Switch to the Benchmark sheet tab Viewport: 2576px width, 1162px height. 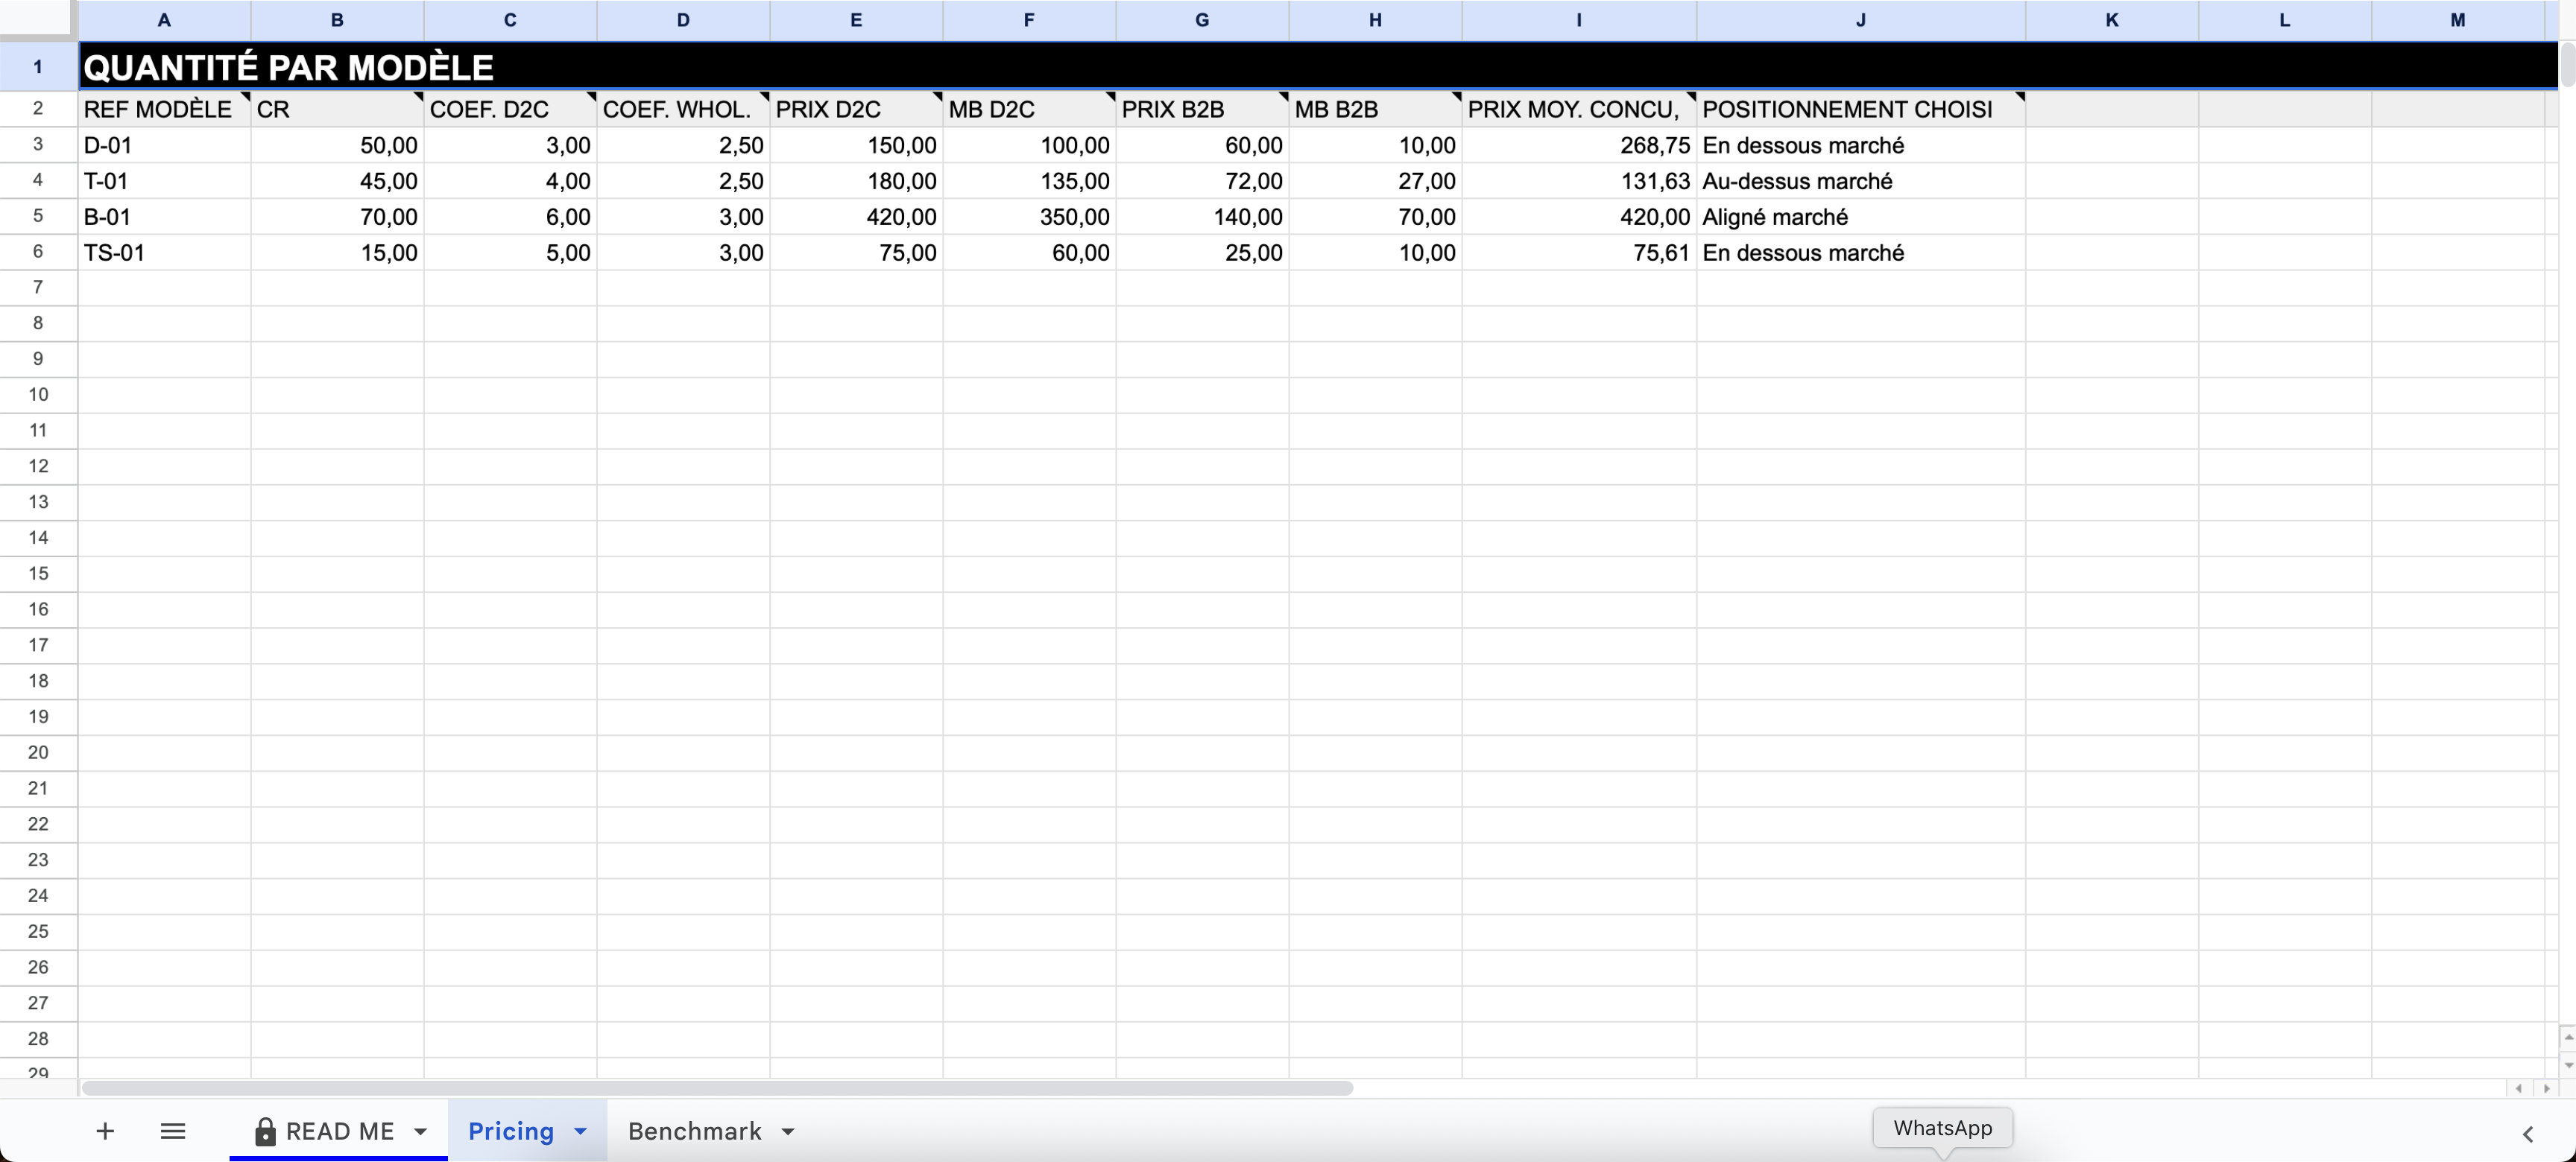point(694,1131)
